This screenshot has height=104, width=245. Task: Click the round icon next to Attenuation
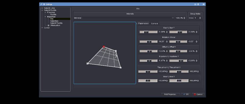[48, 25]
